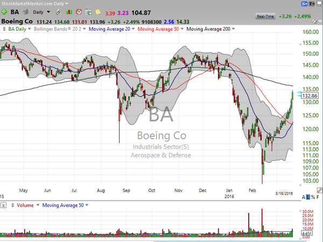Image resolution: width=323 pixels, height=242 pixels.
Task: Click the boxed 132.86 price label
Action: coord(310,96)
